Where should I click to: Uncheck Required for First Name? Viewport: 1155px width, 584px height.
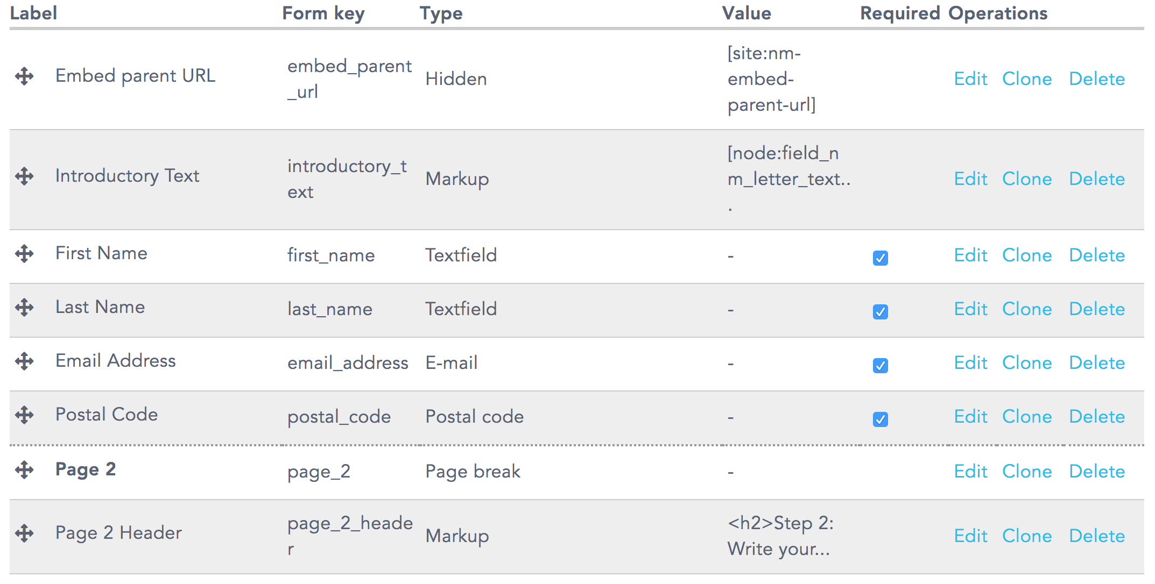pyautogui.click(x=879, y=259)
